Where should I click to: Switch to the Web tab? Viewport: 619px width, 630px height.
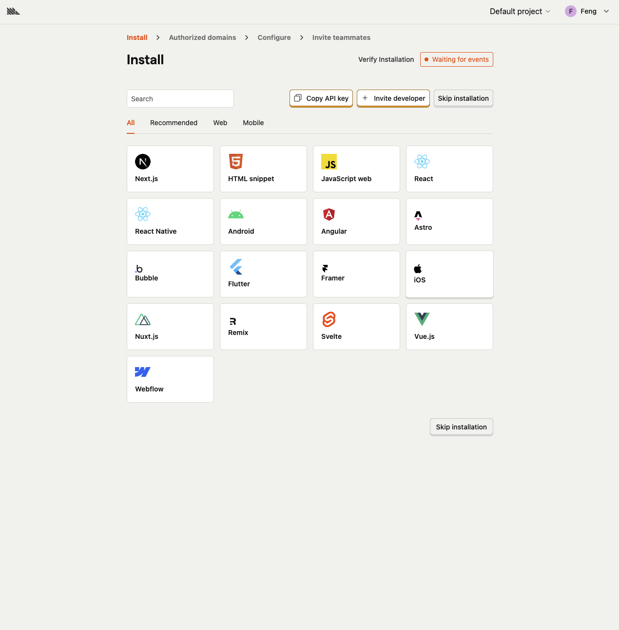coord(220,123)
